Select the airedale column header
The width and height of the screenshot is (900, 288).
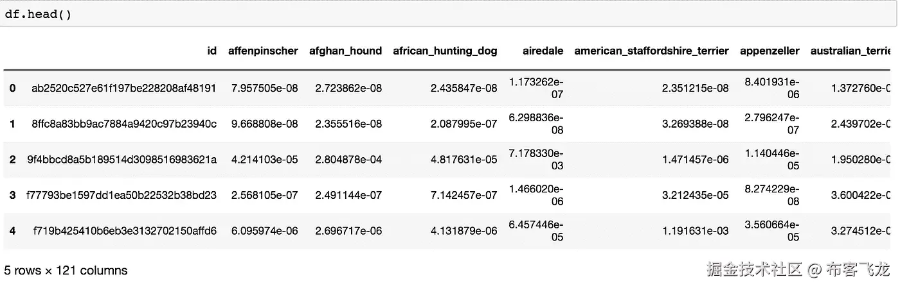coord(543,51)
